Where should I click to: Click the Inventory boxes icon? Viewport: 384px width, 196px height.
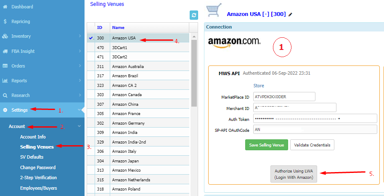(x=5, y=37)
